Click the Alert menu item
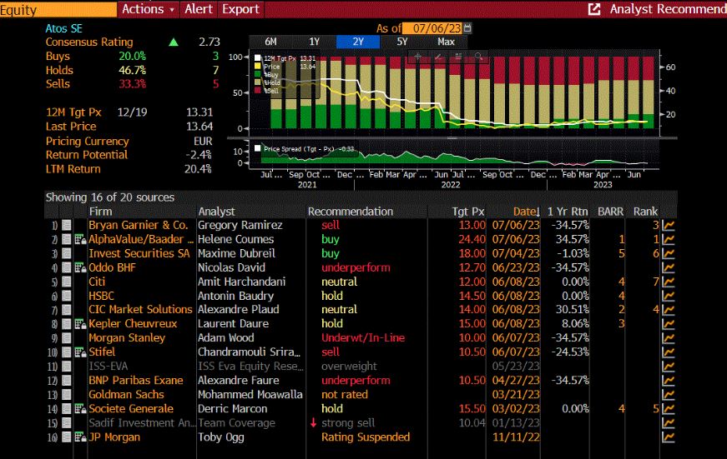 [199, 9]
